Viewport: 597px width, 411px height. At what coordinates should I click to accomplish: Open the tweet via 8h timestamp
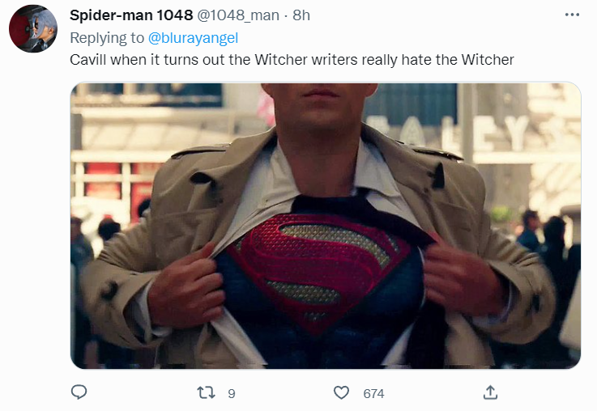pyautogui.click(x=301, y=15)
